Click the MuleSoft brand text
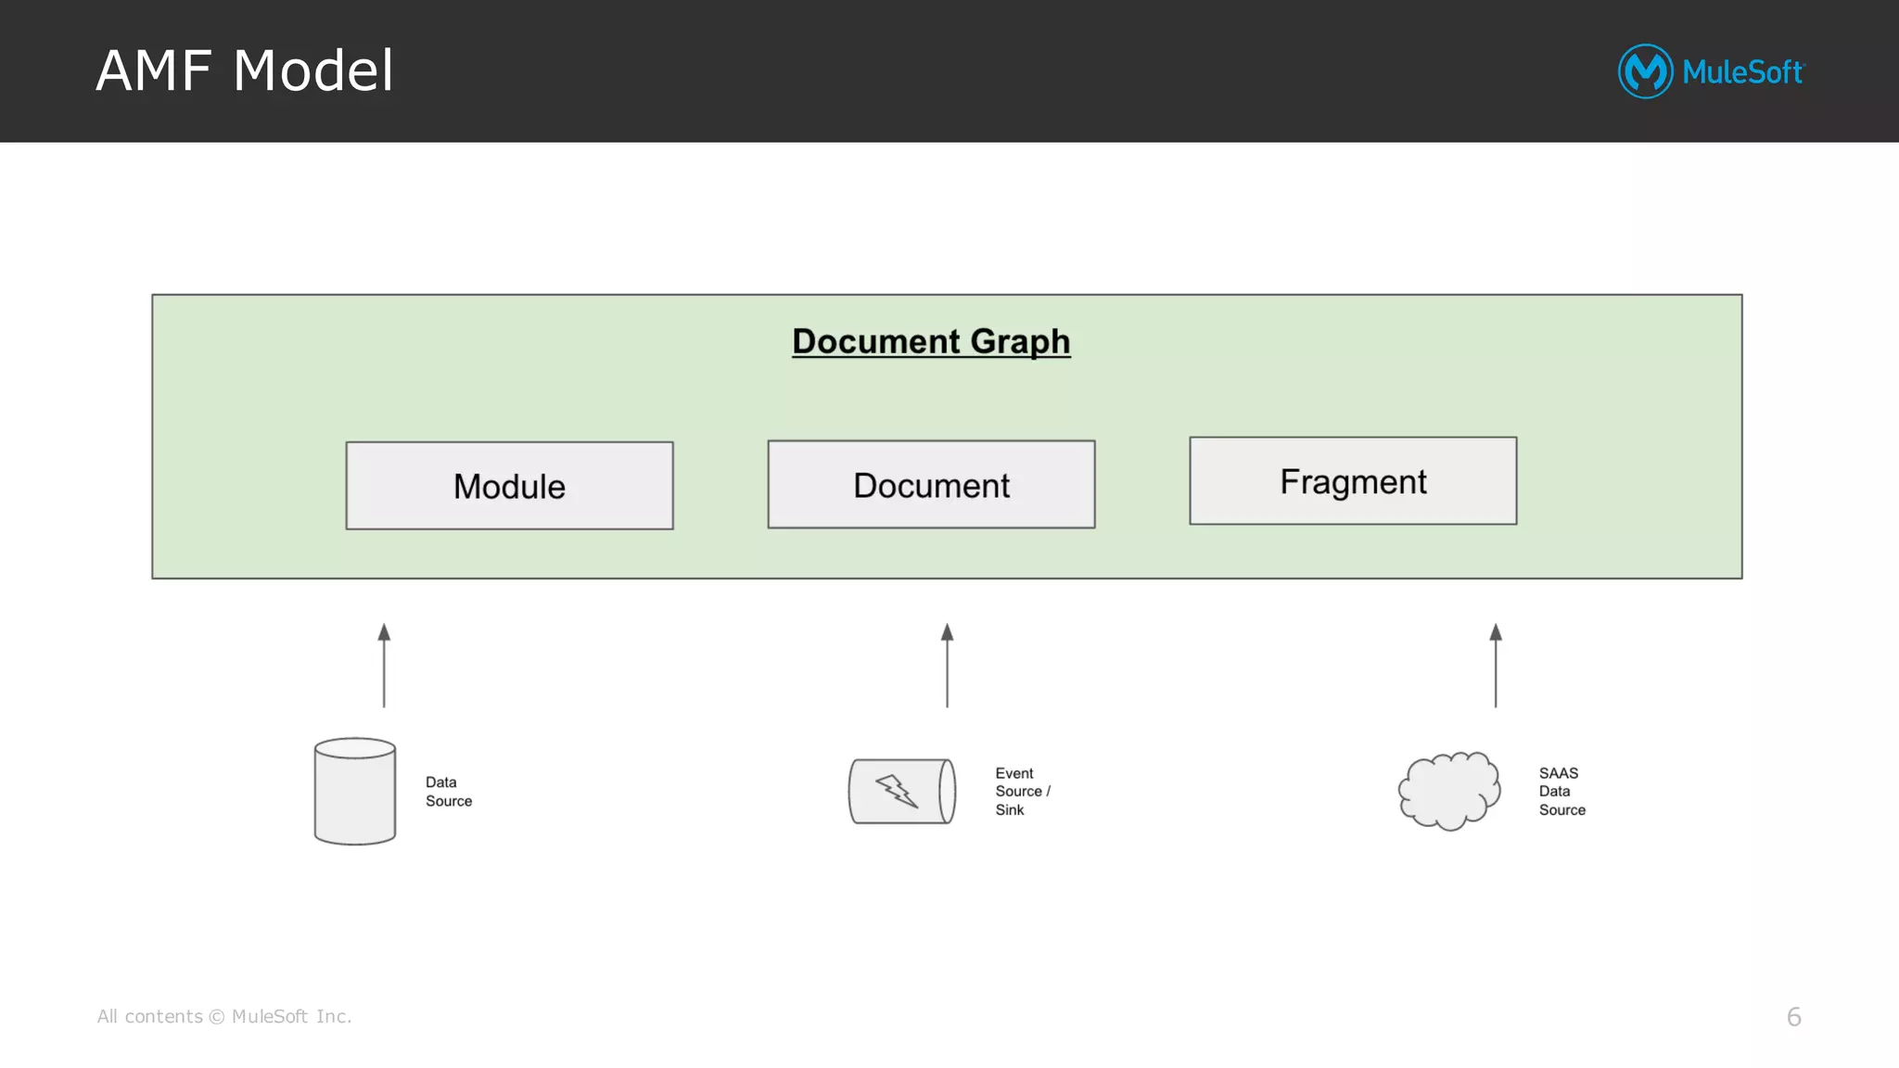The width and height of the screenshot is (1899, 1068). point(1742,72)
